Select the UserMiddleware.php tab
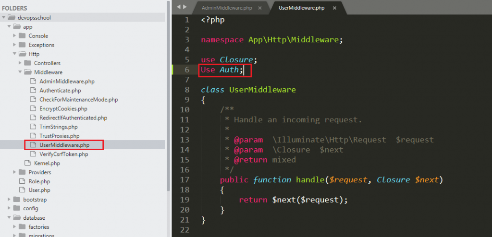The image size is (492, 237). click(x=302, y=8)
